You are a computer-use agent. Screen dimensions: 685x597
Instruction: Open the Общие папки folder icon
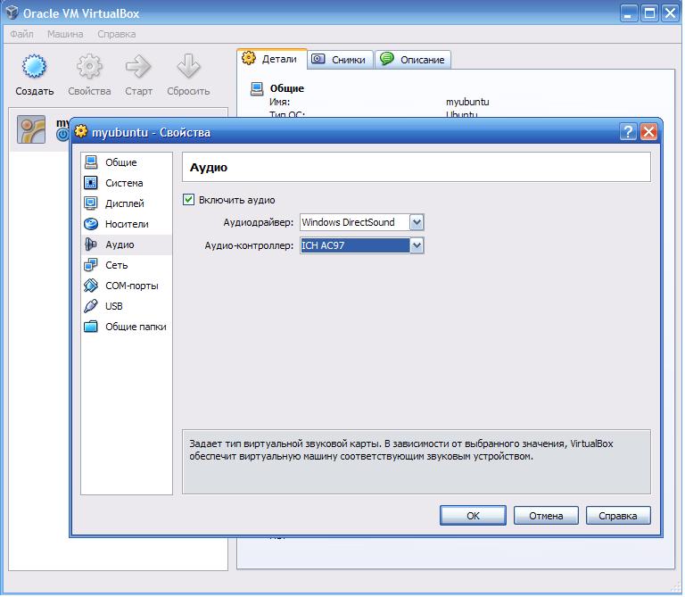point(91,327)
